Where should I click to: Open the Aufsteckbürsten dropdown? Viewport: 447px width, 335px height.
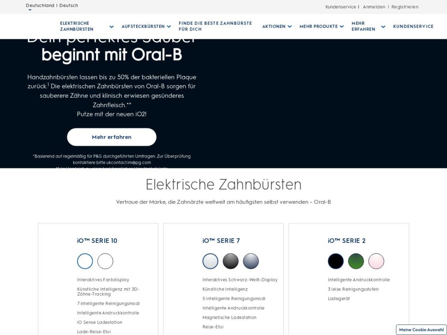coord(168,27)
